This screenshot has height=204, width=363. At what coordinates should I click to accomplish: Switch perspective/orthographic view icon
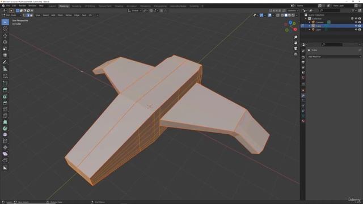pos(296,54)
